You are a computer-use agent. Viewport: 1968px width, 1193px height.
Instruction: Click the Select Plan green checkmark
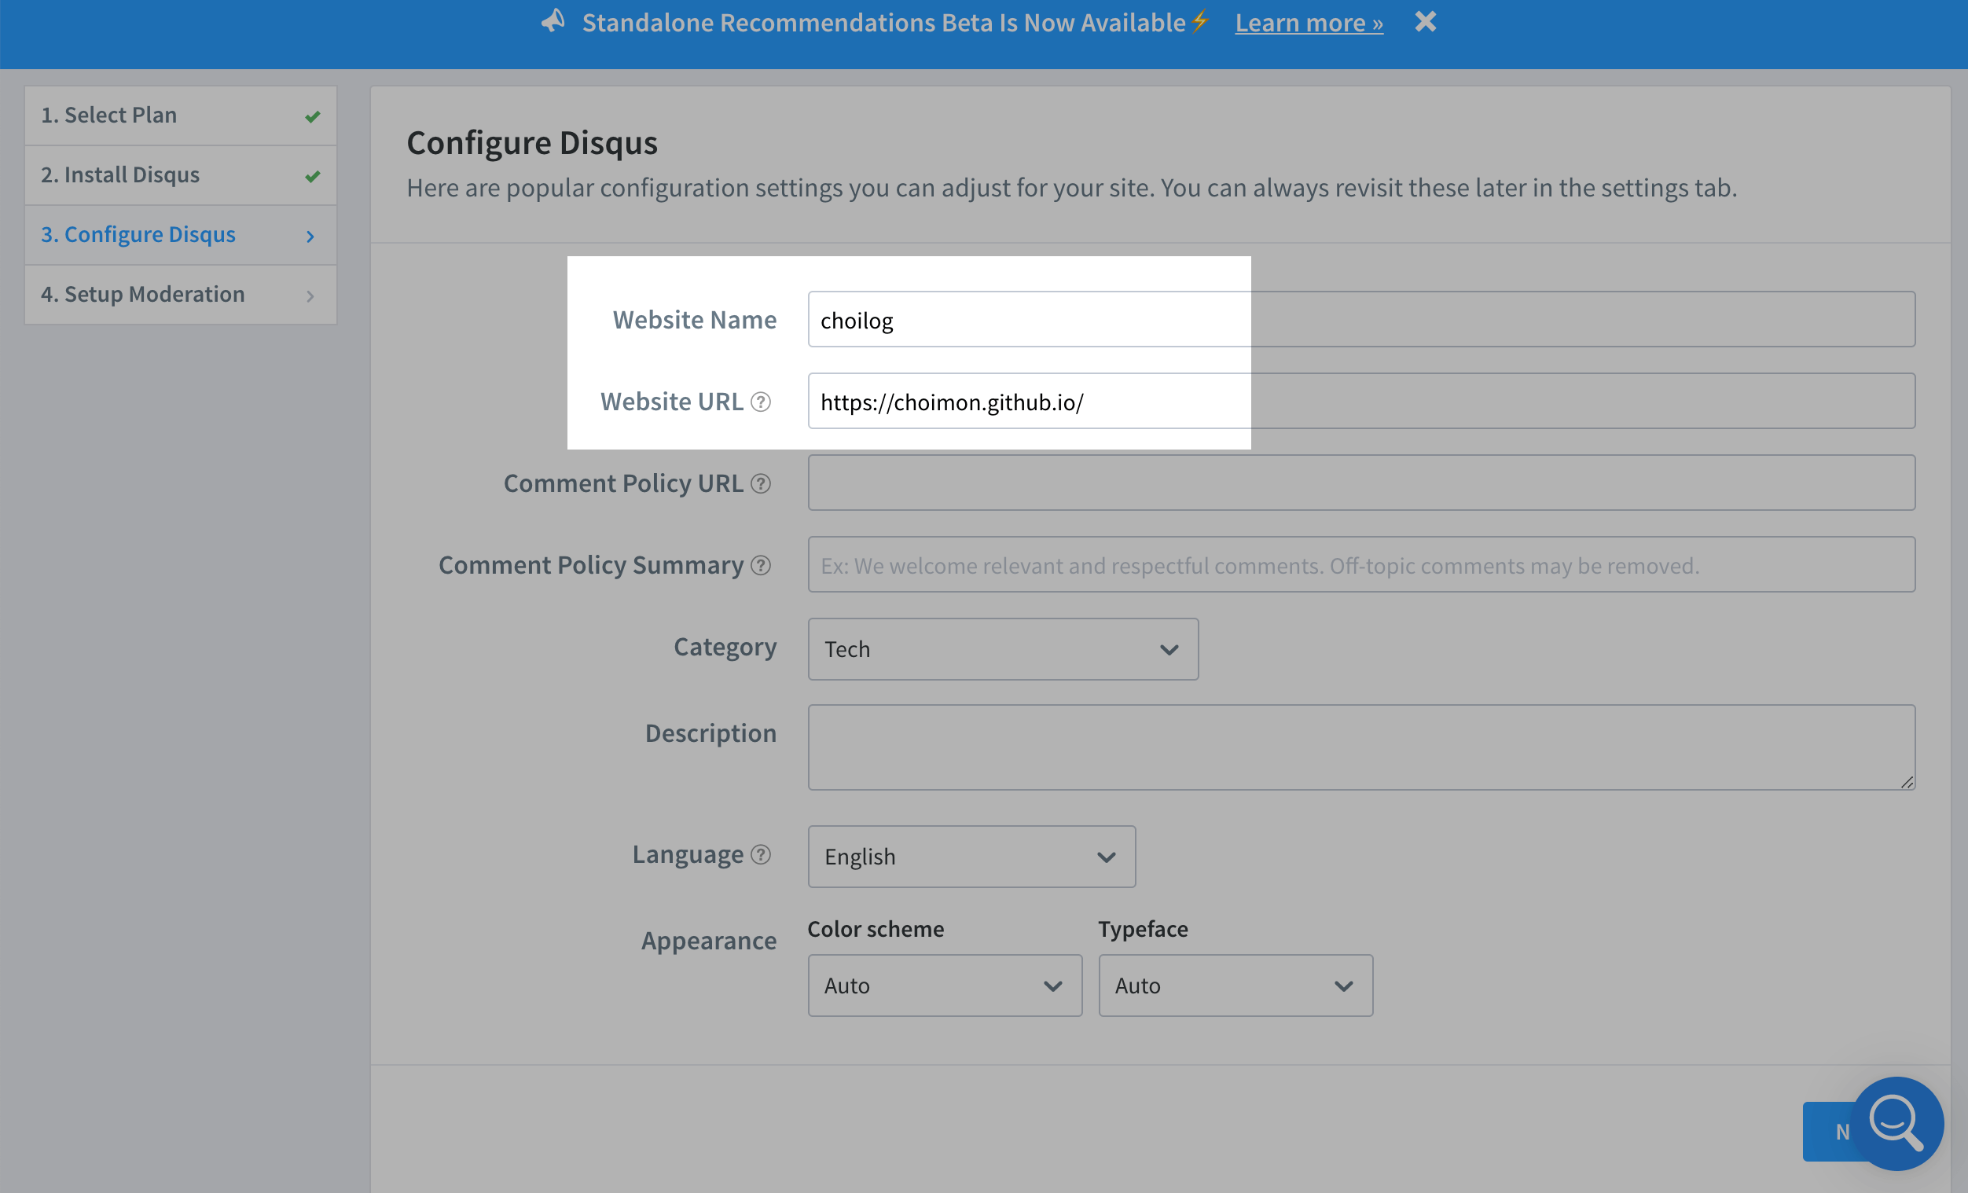click(x=312, y=116)
